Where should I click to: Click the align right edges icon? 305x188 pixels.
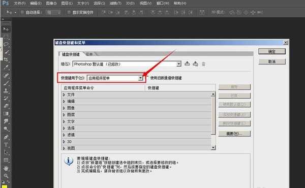pos(140,12)
